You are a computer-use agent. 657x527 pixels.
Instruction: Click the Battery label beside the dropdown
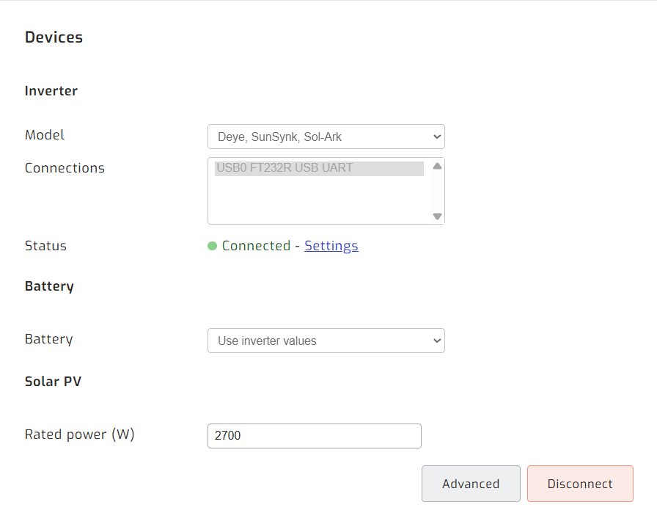pyautogui.click(x=48, y=339)
